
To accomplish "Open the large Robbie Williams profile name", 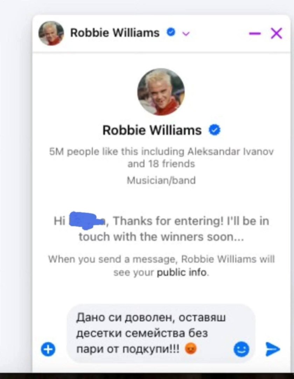I will pyautogui.click(x=152, y=130).
